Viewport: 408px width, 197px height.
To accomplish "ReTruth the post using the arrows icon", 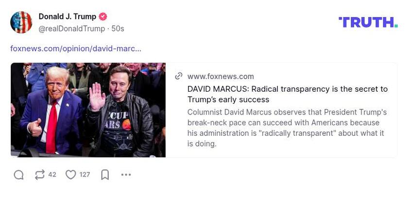I will tap(39, 175).
